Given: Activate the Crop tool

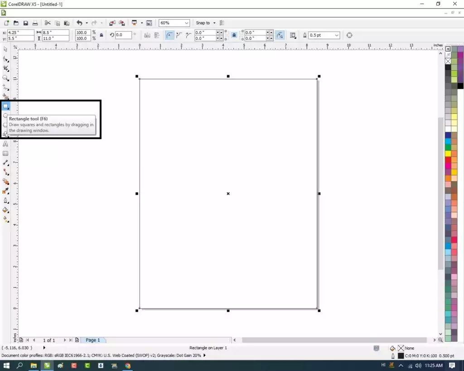Looking at the screenshot, I should pyautogui.click(x=6, y=68).
